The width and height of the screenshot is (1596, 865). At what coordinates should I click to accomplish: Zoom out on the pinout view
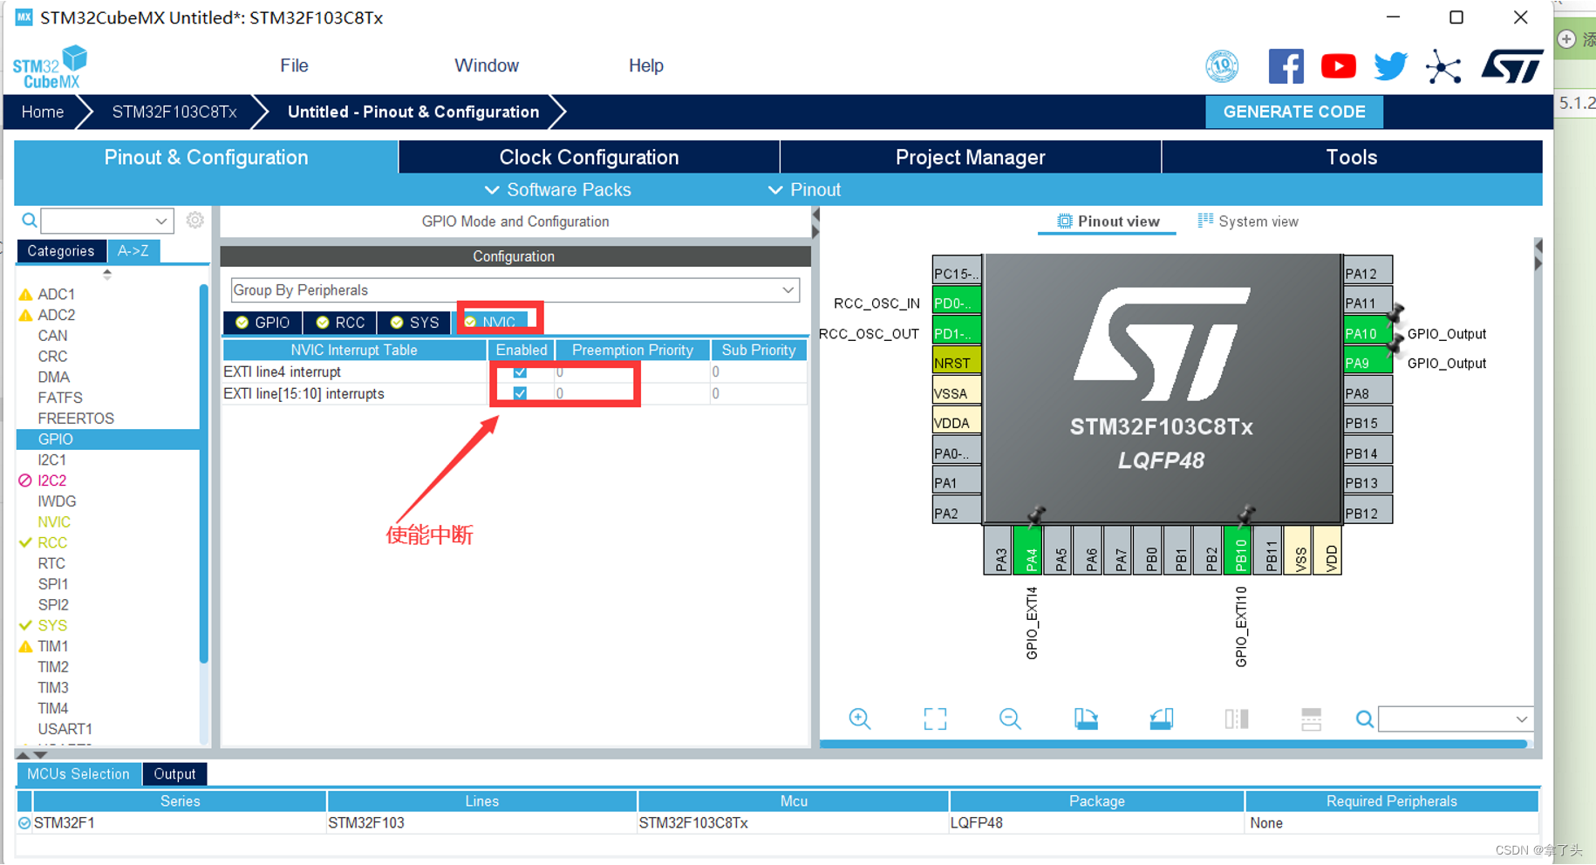click(x=1009, y=719)
